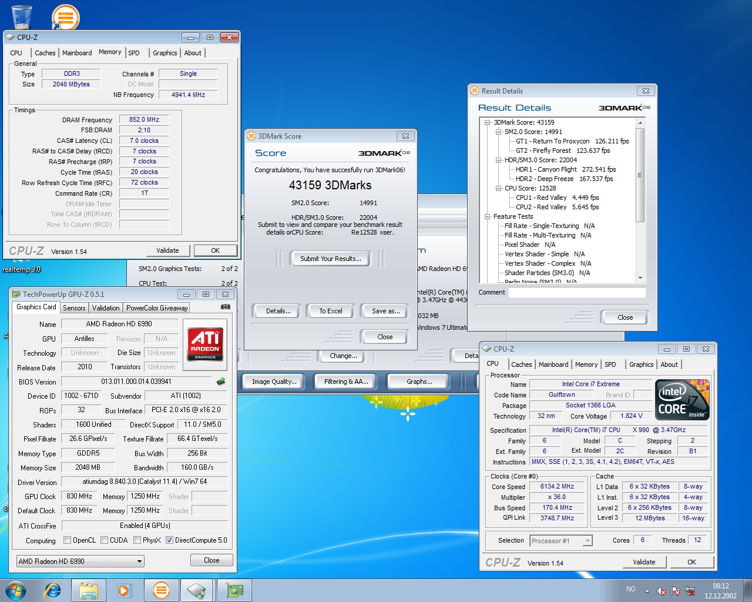Screen dimensions: 752x602
Task: Click the Result Details scrollbar down arrow
Action: pos(640,278)
